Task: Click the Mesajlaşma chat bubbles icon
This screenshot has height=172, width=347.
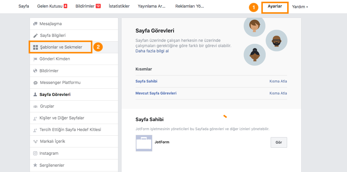Action: (35, 24)
